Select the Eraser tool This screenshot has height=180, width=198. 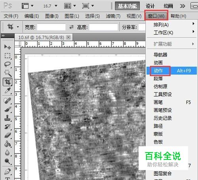point(8,135)
